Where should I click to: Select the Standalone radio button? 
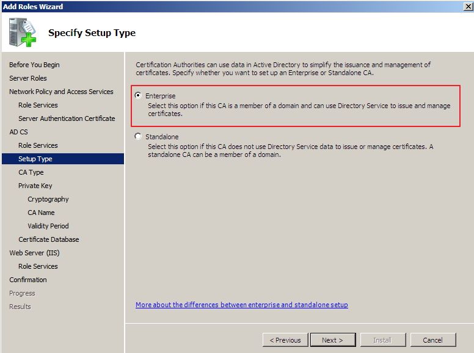tap(138, 137)
